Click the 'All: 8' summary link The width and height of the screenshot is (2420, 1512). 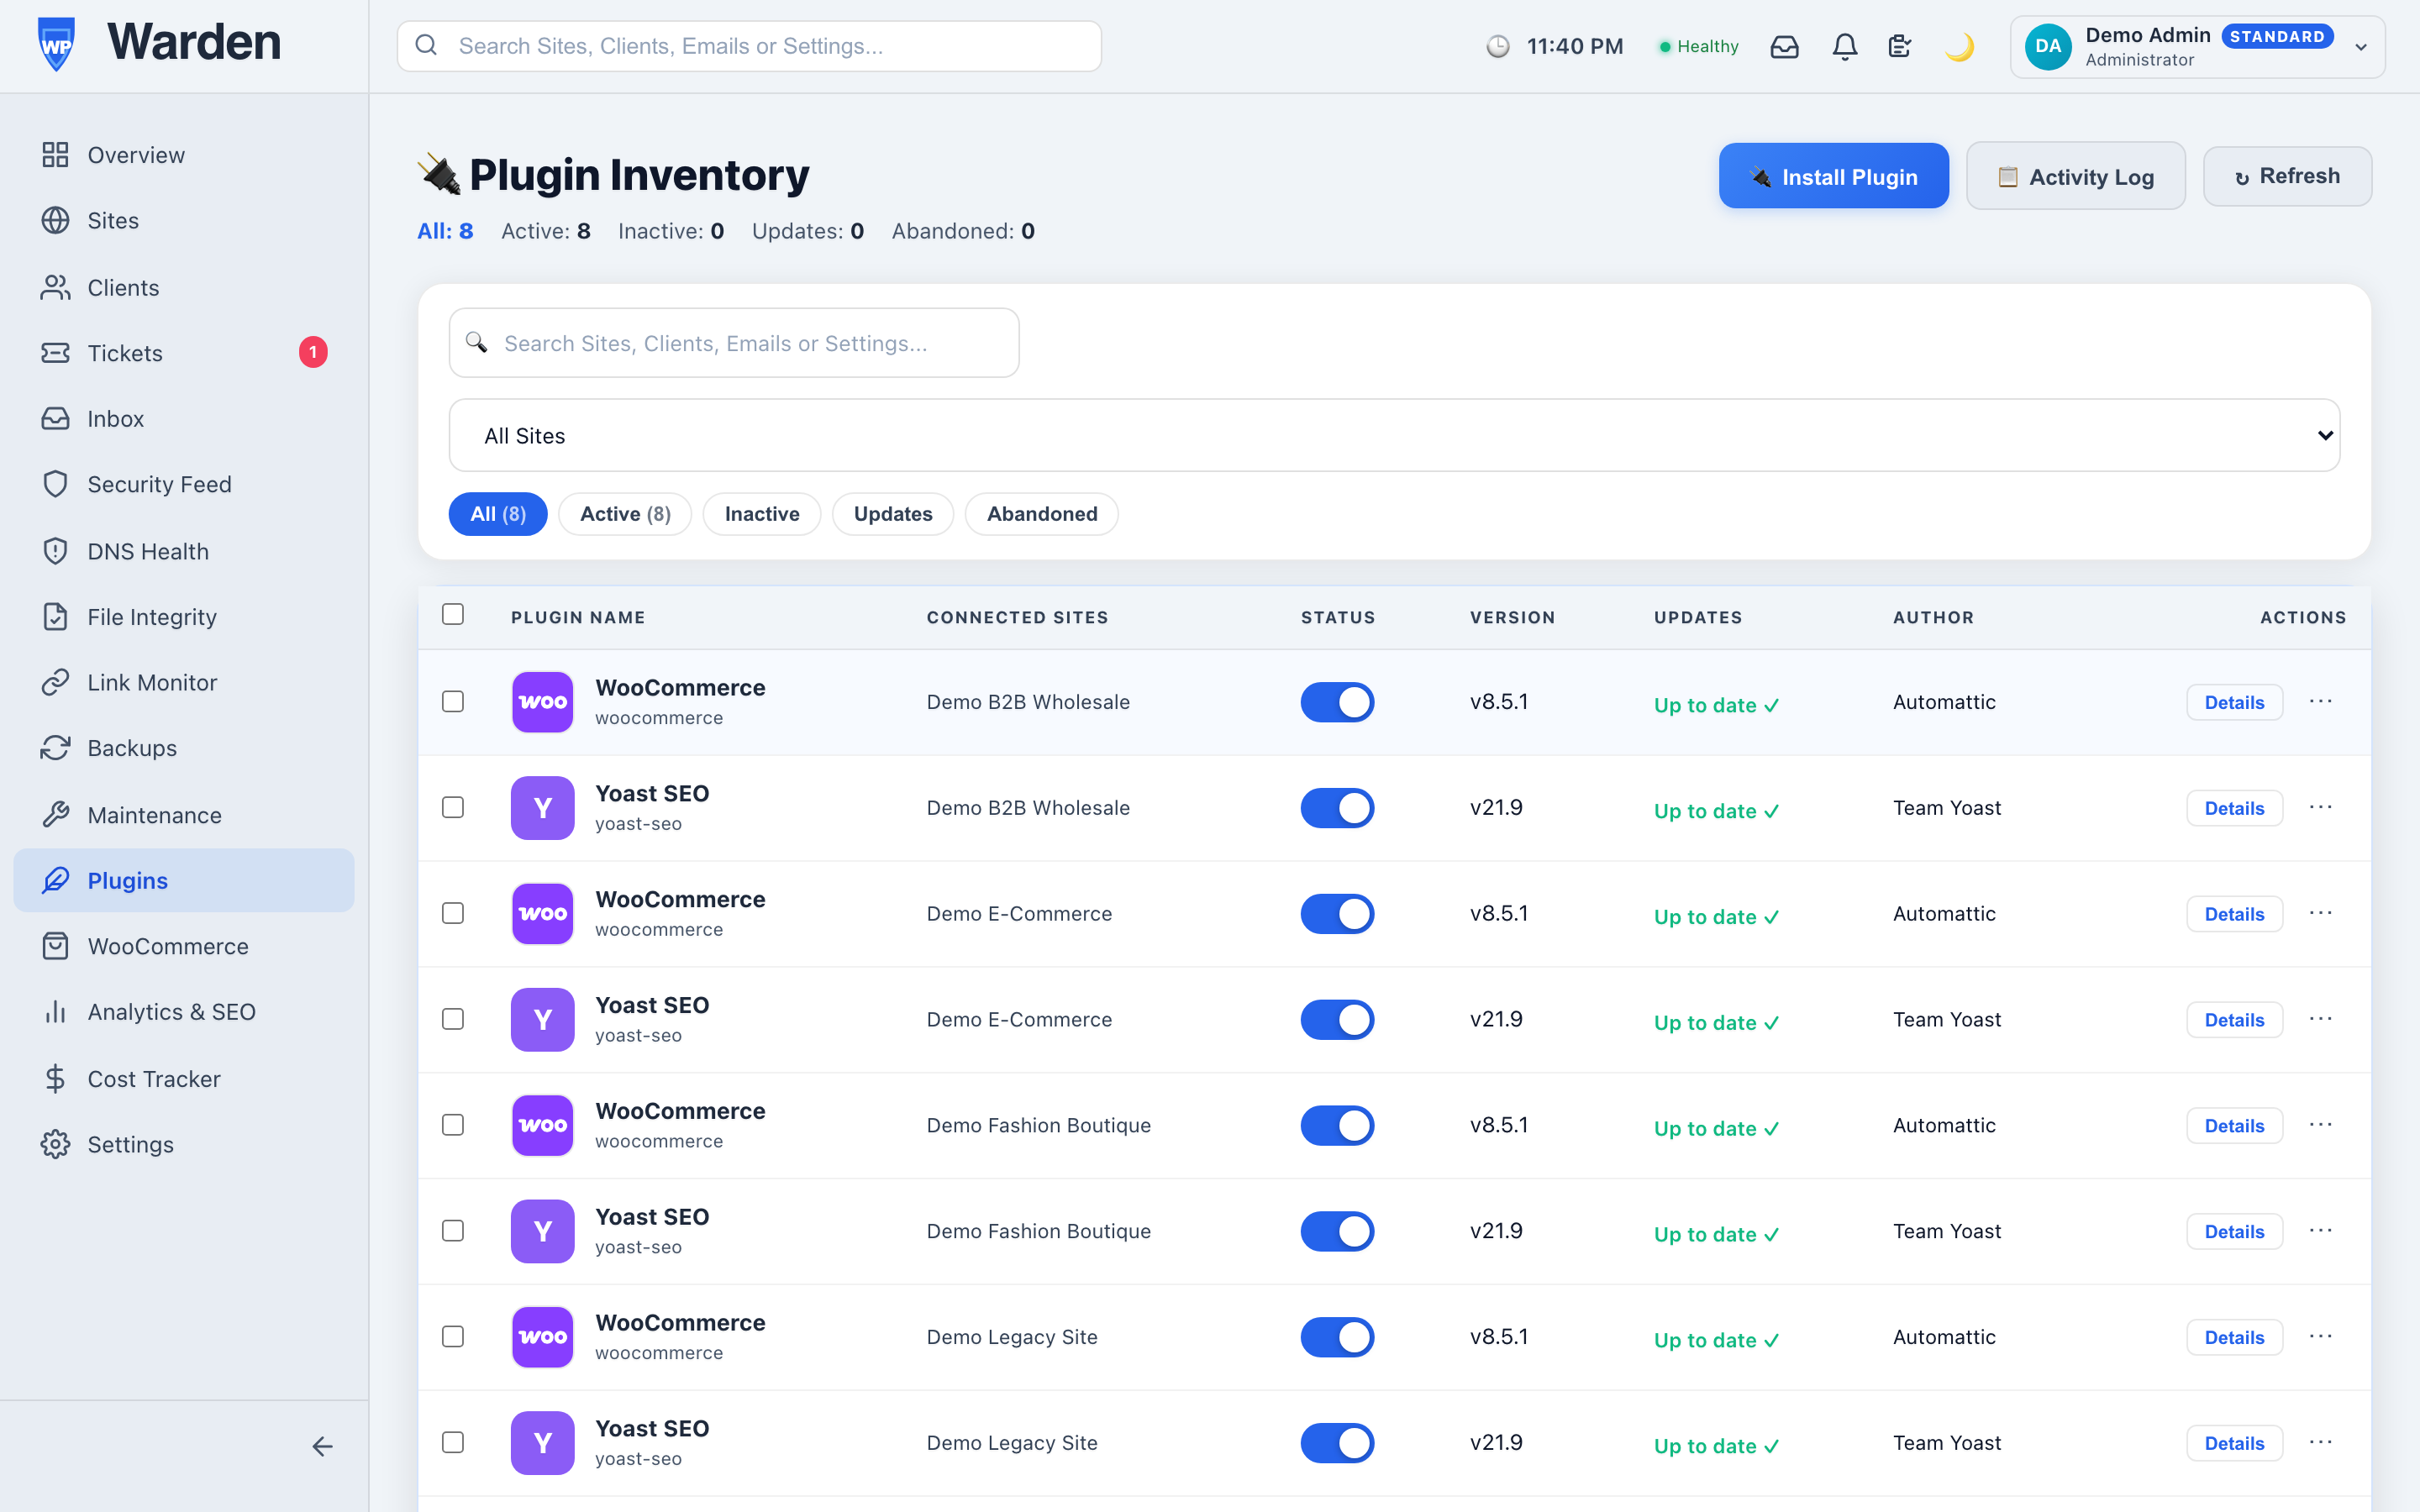(x=445, y=232)
